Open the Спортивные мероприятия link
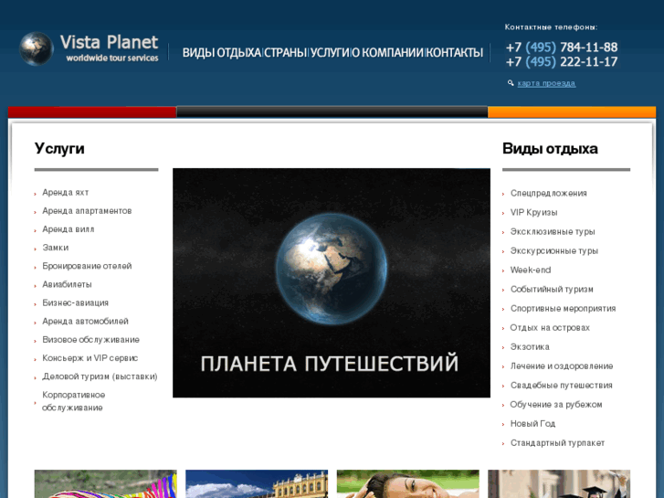Image resolution: width=664 pixels, height=498 pixels. coord(563,309)
